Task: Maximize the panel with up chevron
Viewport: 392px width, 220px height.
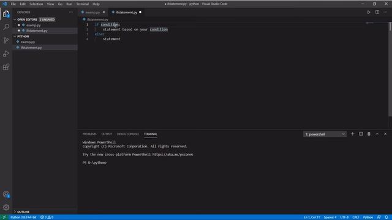Action: (x=377, y=134)
